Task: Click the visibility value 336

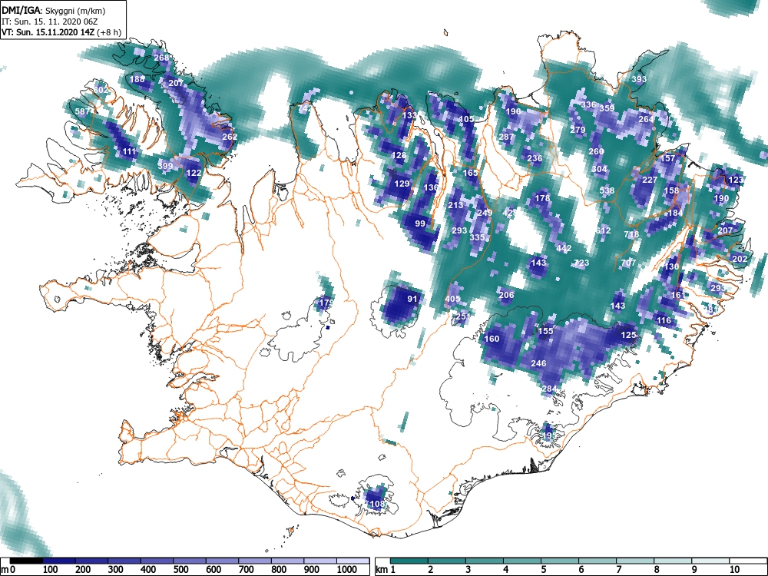Action: point(588,104)
